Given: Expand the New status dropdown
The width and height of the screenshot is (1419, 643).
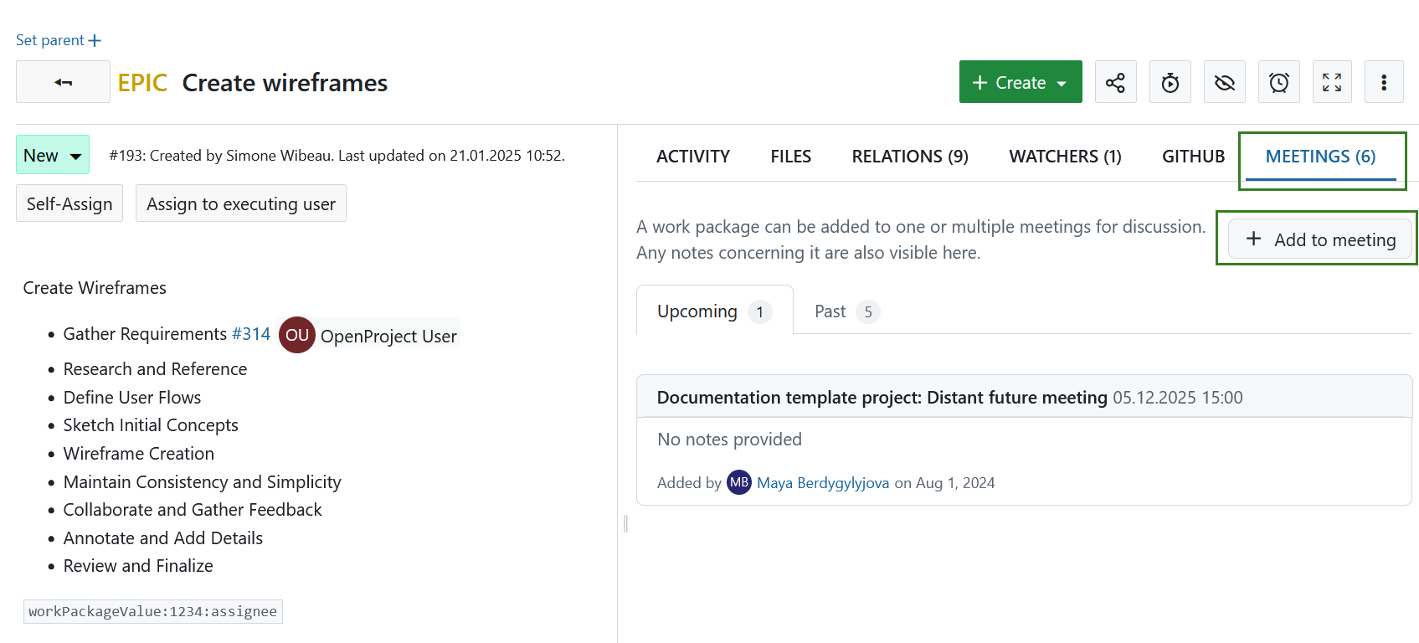Looking at the screenshot, I should 53,156.
